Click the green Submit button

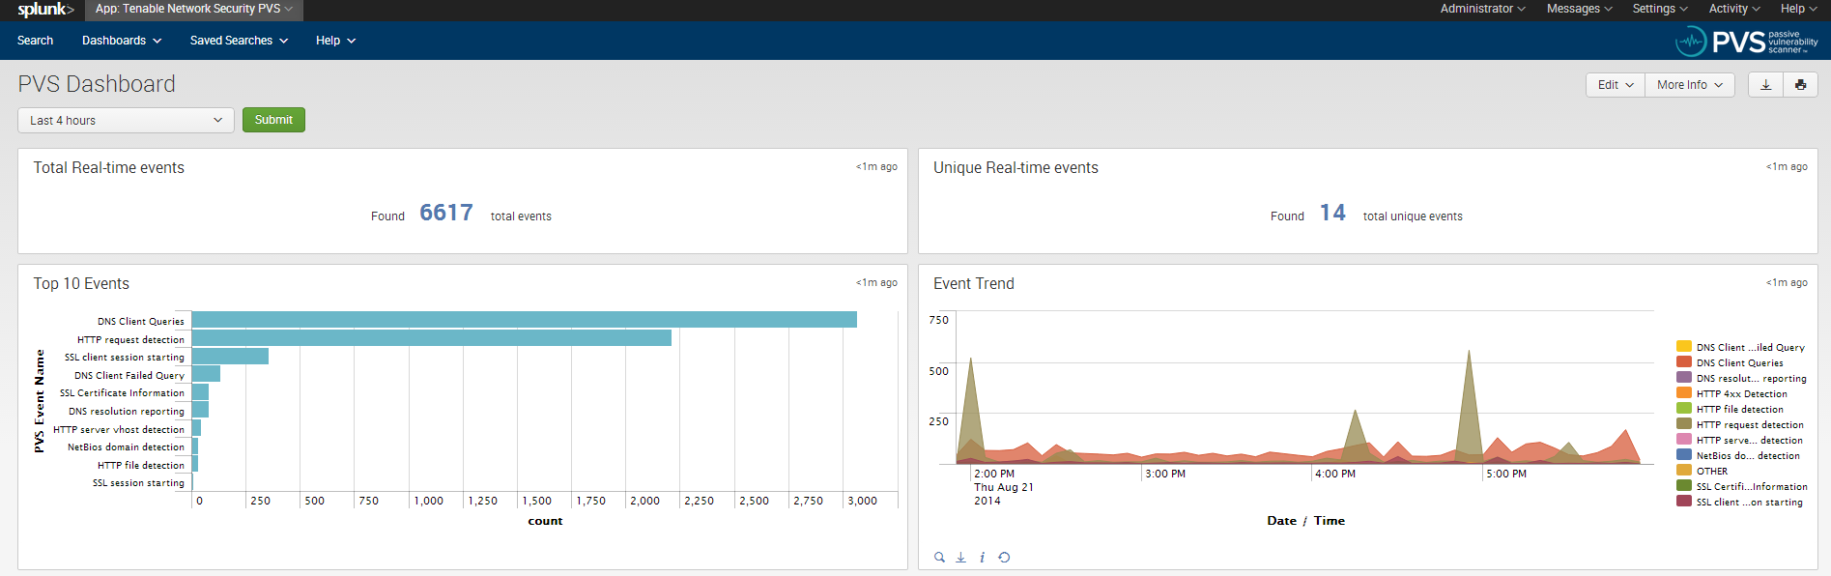pos(273,120)
